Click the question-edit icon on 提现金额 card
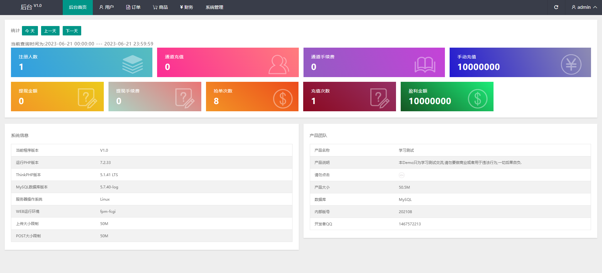The image size is (602, 273). [87, 98]
